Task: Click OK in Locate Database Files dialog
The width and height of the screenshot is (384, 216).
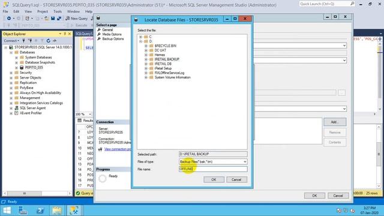Action: tap(214, 179)
